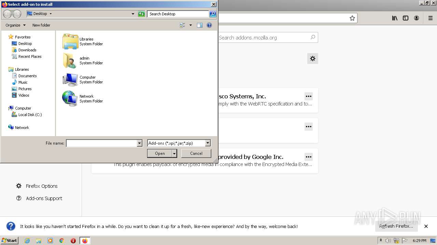Open the Open button split arrow
Image resolution: width=437 pixels, height=245 pixels.
coord(174,153)
